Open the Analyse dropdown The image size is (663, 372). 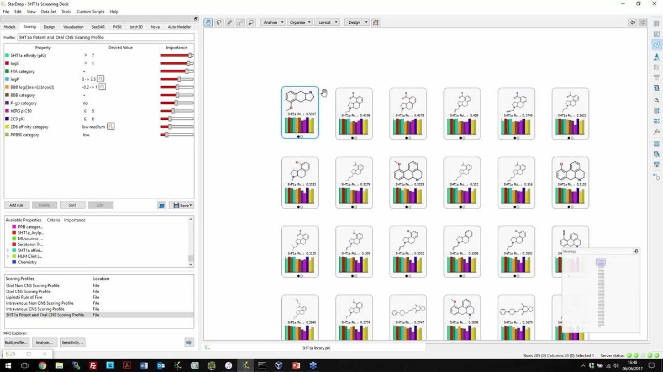273,22
